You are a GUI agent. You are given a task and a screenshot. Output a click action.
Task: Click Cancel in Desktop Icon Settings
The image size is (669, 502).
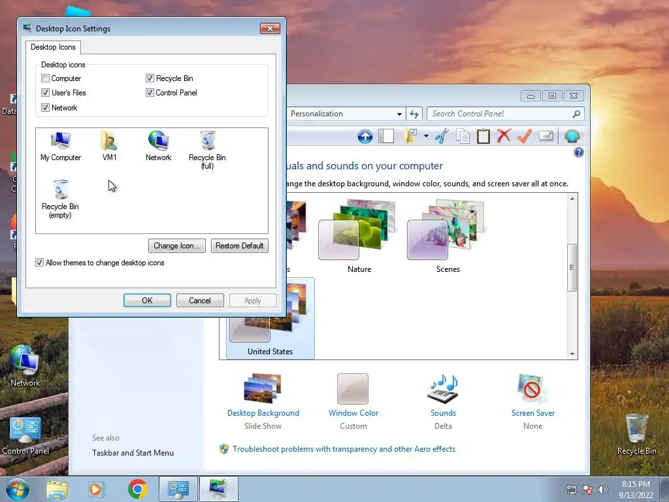[x=200, y=301]
